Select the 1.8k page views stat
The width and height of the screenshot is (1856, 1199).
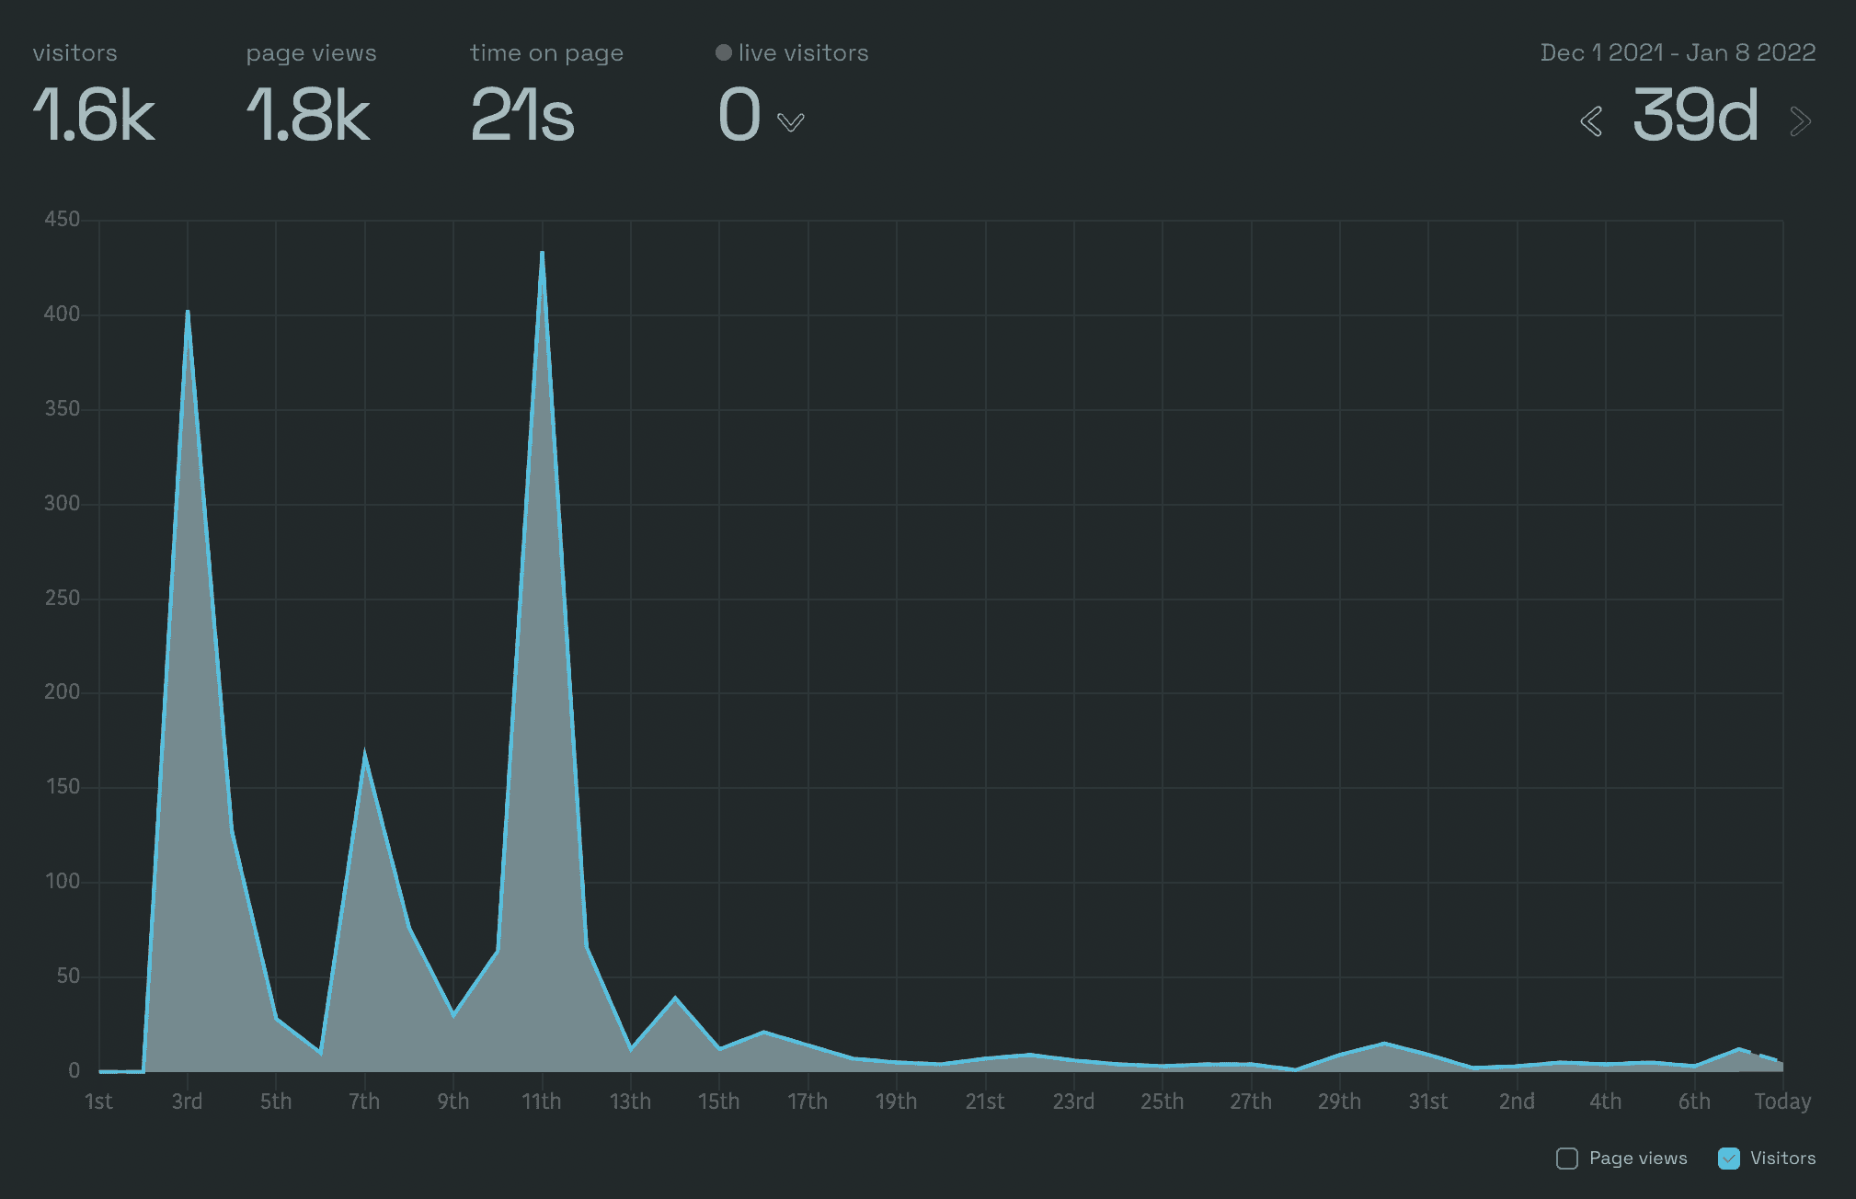tap(308, 116)
